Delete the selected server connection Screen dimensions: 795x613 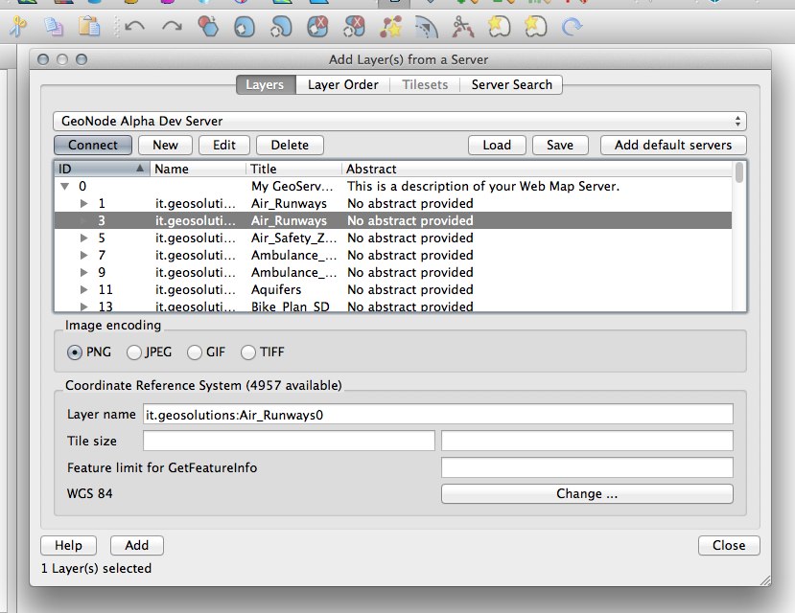point(290,146)
